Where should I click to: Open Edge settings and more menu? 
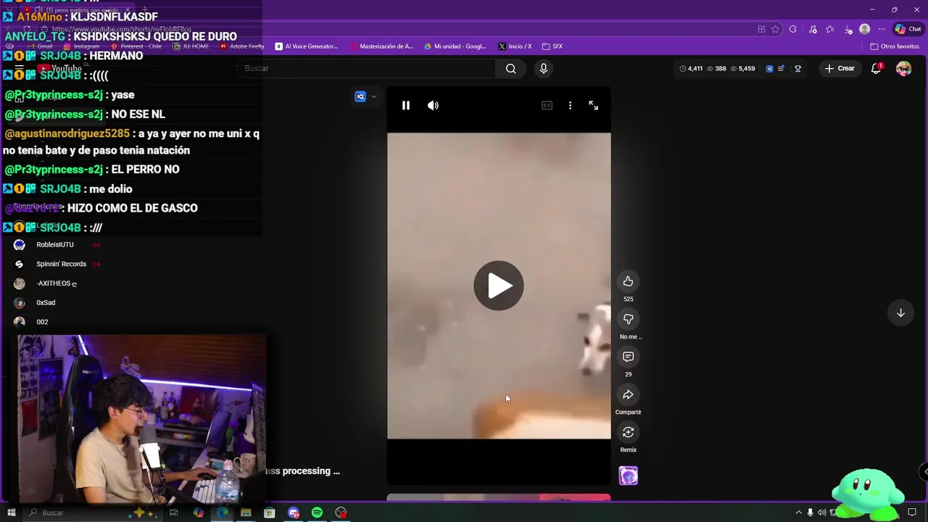882,29
